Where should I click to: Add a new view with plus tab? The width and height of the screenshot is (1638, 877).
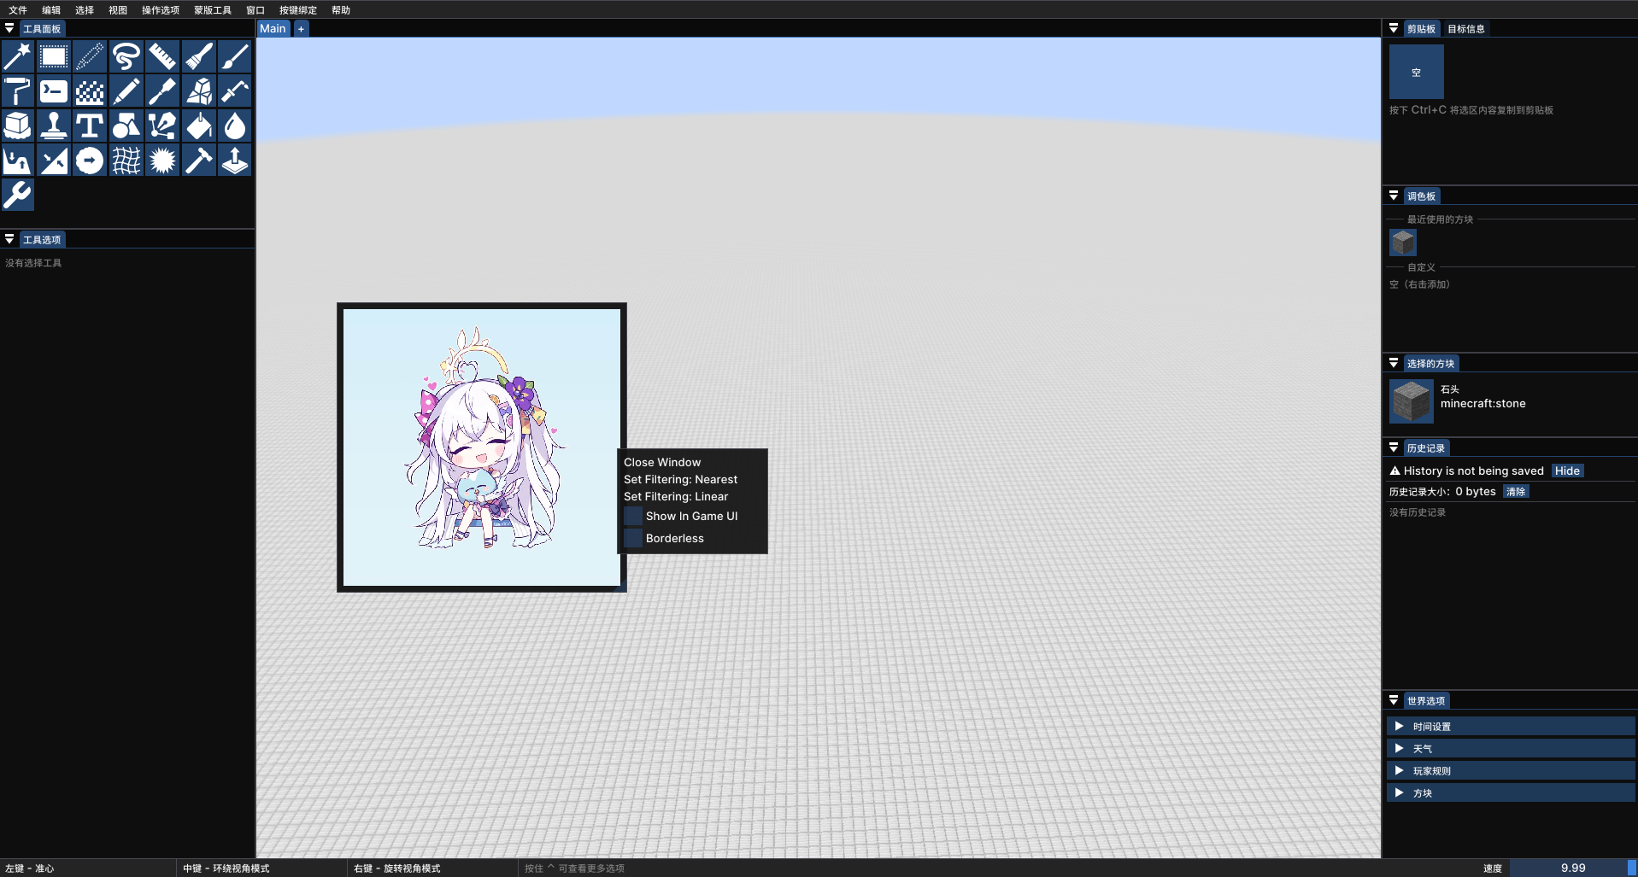(301, 28)
